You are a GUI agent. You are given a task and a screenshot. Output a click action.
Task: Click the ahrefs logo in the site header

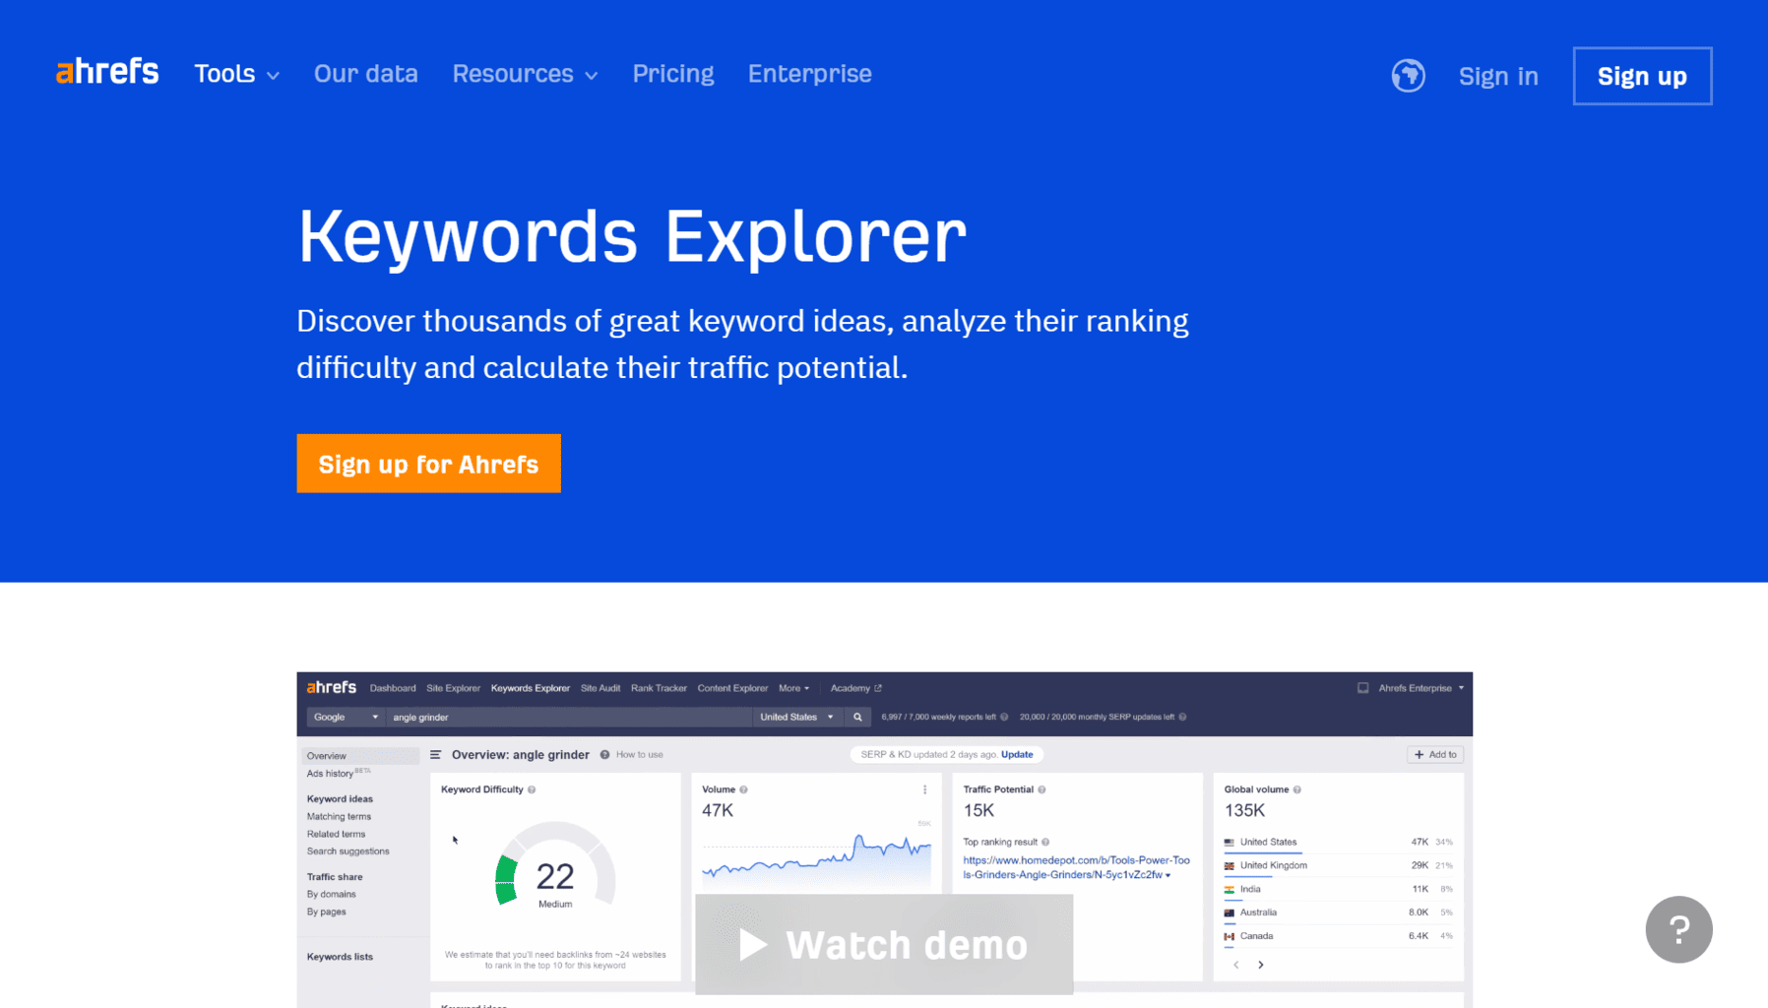(107, 72)
